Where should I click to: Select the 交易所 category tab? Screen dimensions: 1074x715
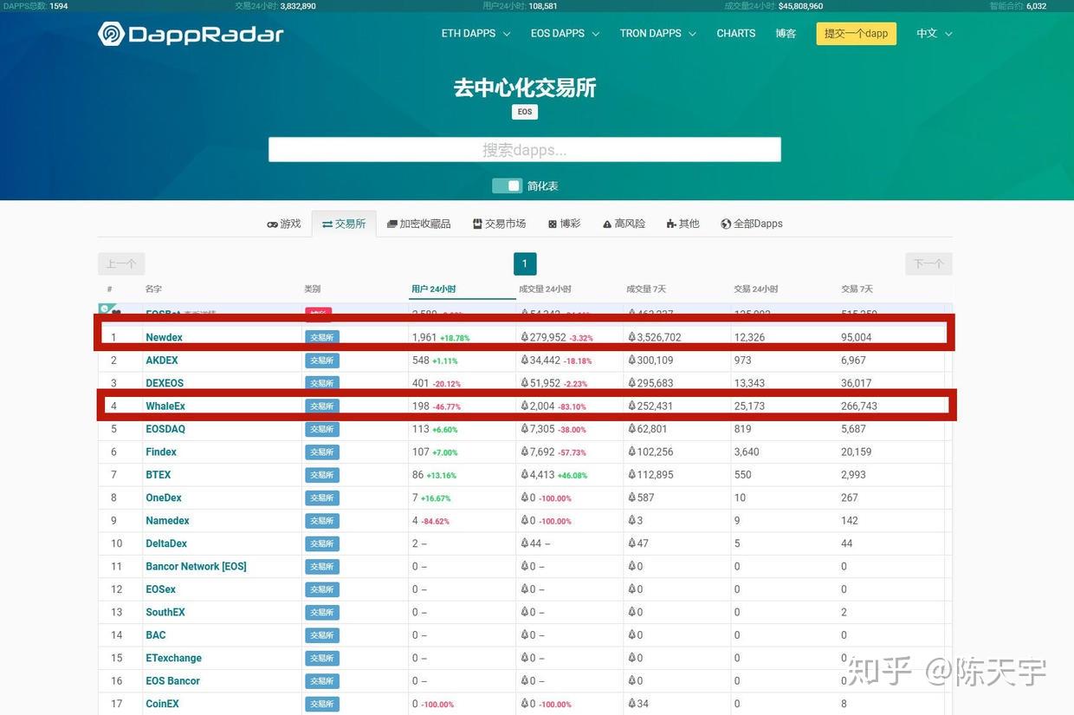[x=344, y=224]
